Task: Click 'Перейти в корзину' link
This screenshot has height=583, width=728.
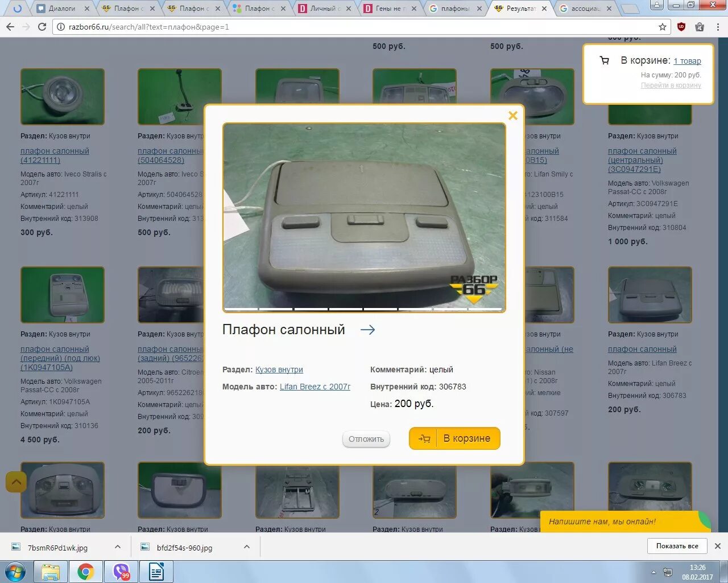Action: pos(671,85)
